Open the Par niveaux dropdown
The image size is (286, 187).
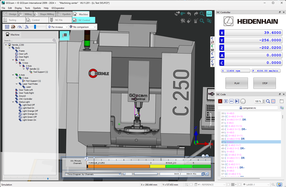pyautogui.click(x=58, y=27)
